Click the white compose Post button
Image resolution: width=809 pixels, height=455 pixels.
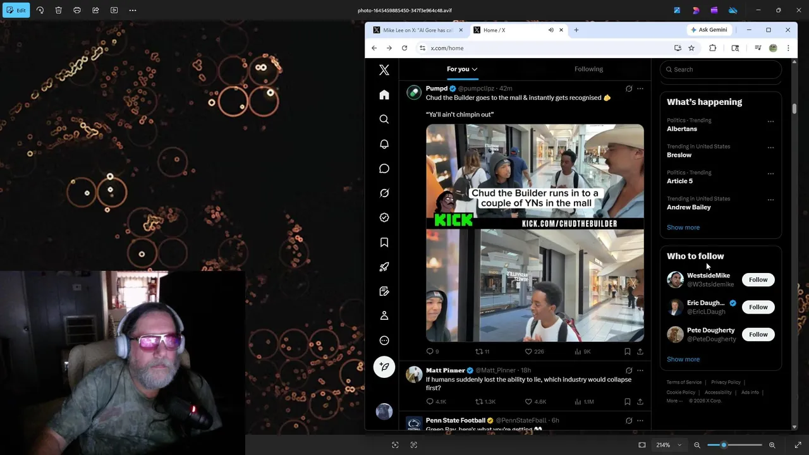coord(384,367)
